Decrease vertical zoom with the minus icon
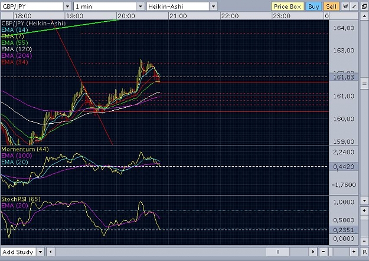This screenshot has height=261, width=369. click(364, 241)
